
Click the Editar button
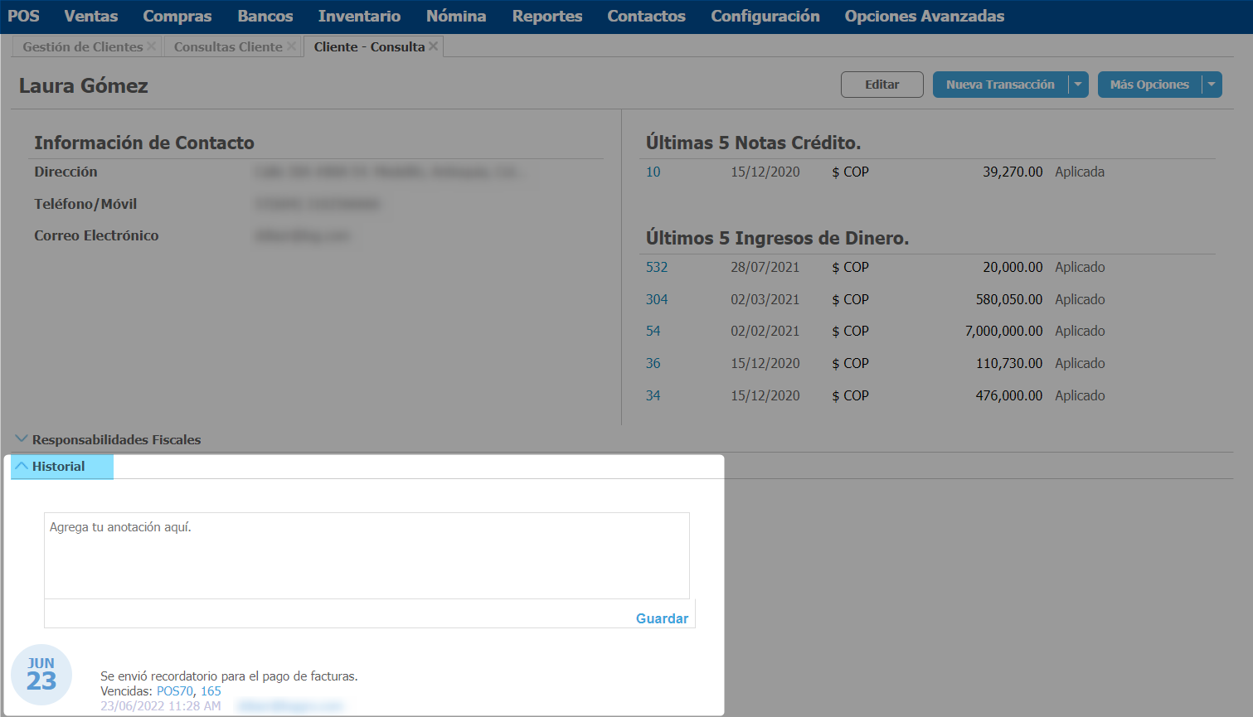coord(881,85)
